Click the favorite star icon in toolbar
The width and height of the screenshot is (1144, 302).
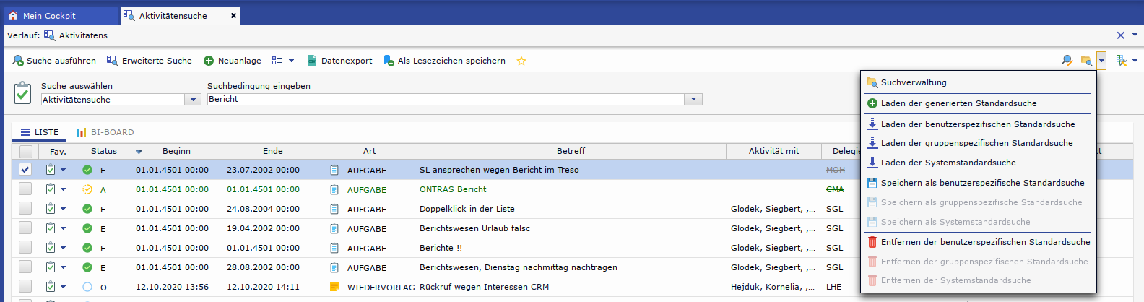click(x=521, y=61)
